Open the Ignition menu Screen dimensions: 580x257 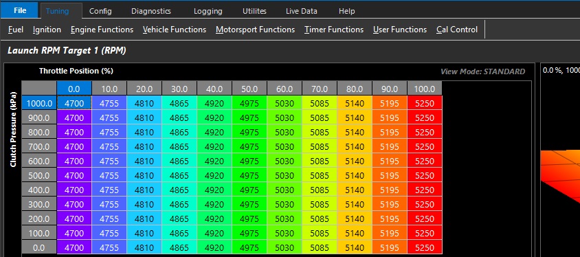47,30
